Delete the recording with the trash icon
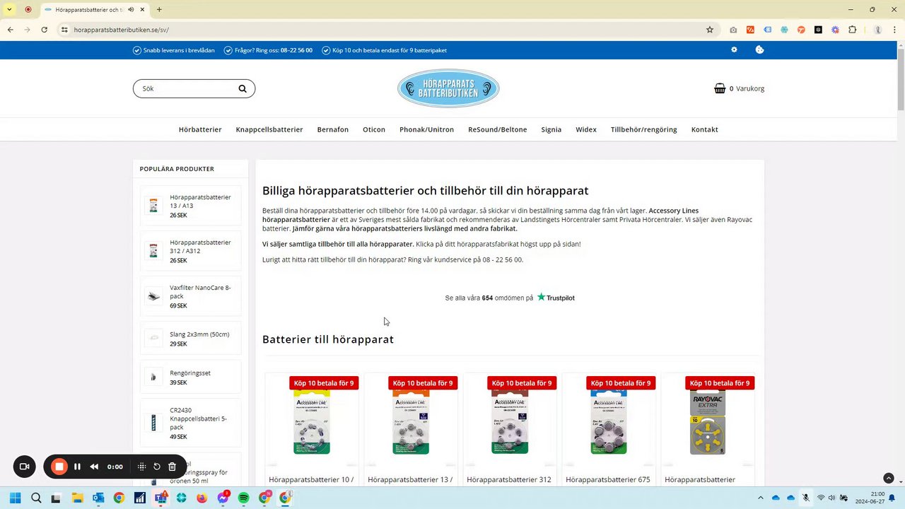This screenshot has height=509, width=905. (x=172, y=467)
